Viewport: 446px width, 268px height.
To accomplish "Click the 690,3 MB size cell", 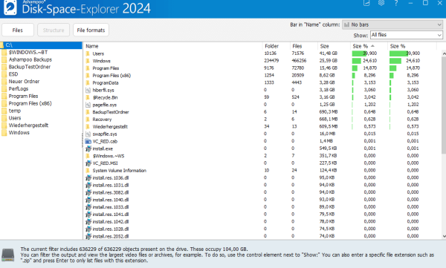I will coord(329,112).
